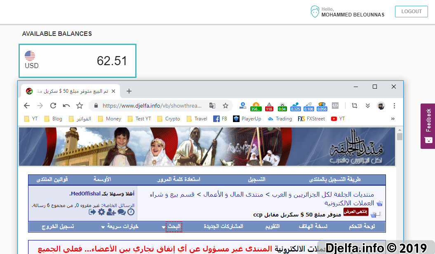Open the التسجيل registration menu item
The width and height of the screenshot is (435, 254).
point(256,179)
